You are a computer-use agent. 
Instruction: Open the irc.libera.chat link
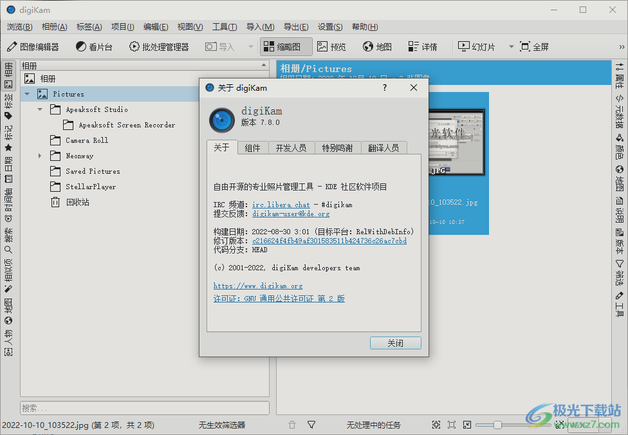pyautogui.click(x=281, y=205)
